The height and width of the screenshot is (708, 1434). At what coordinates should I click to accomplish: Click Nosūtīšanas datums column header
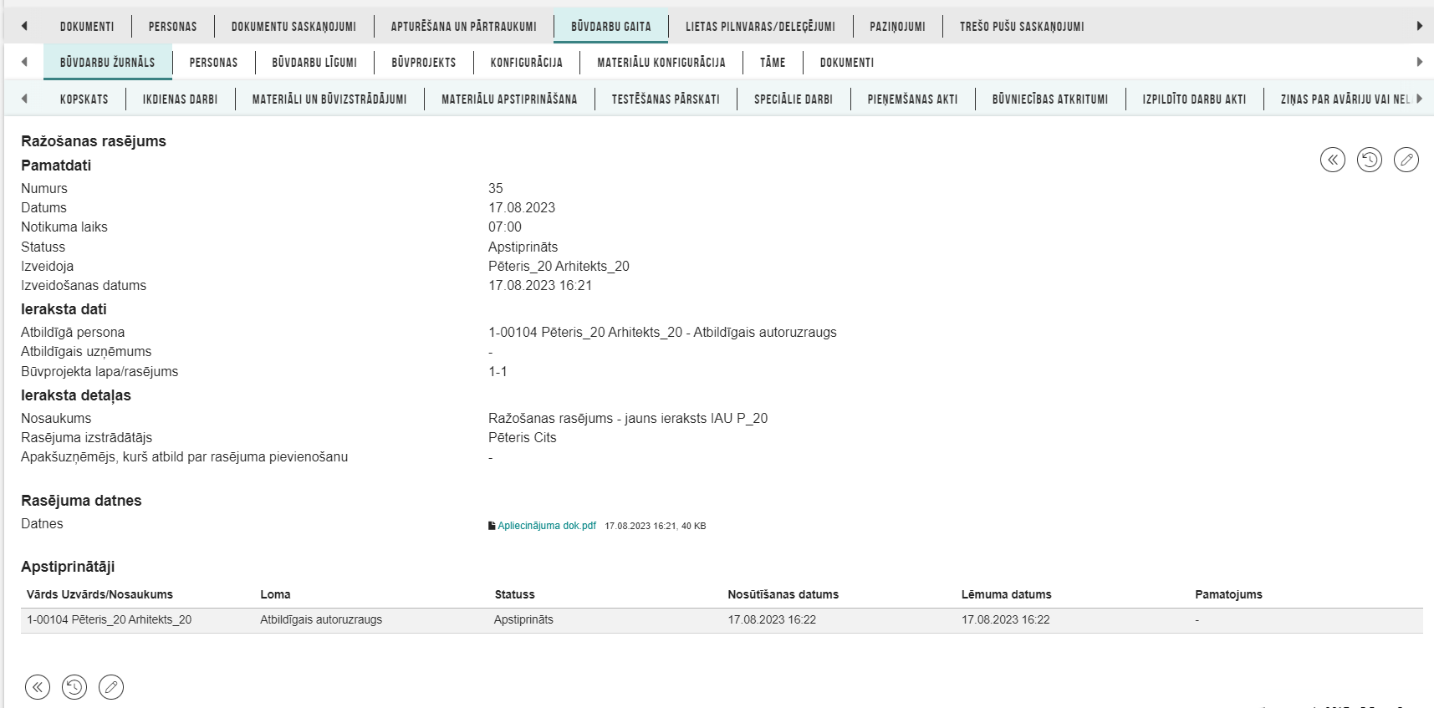[x=783, y=594]
